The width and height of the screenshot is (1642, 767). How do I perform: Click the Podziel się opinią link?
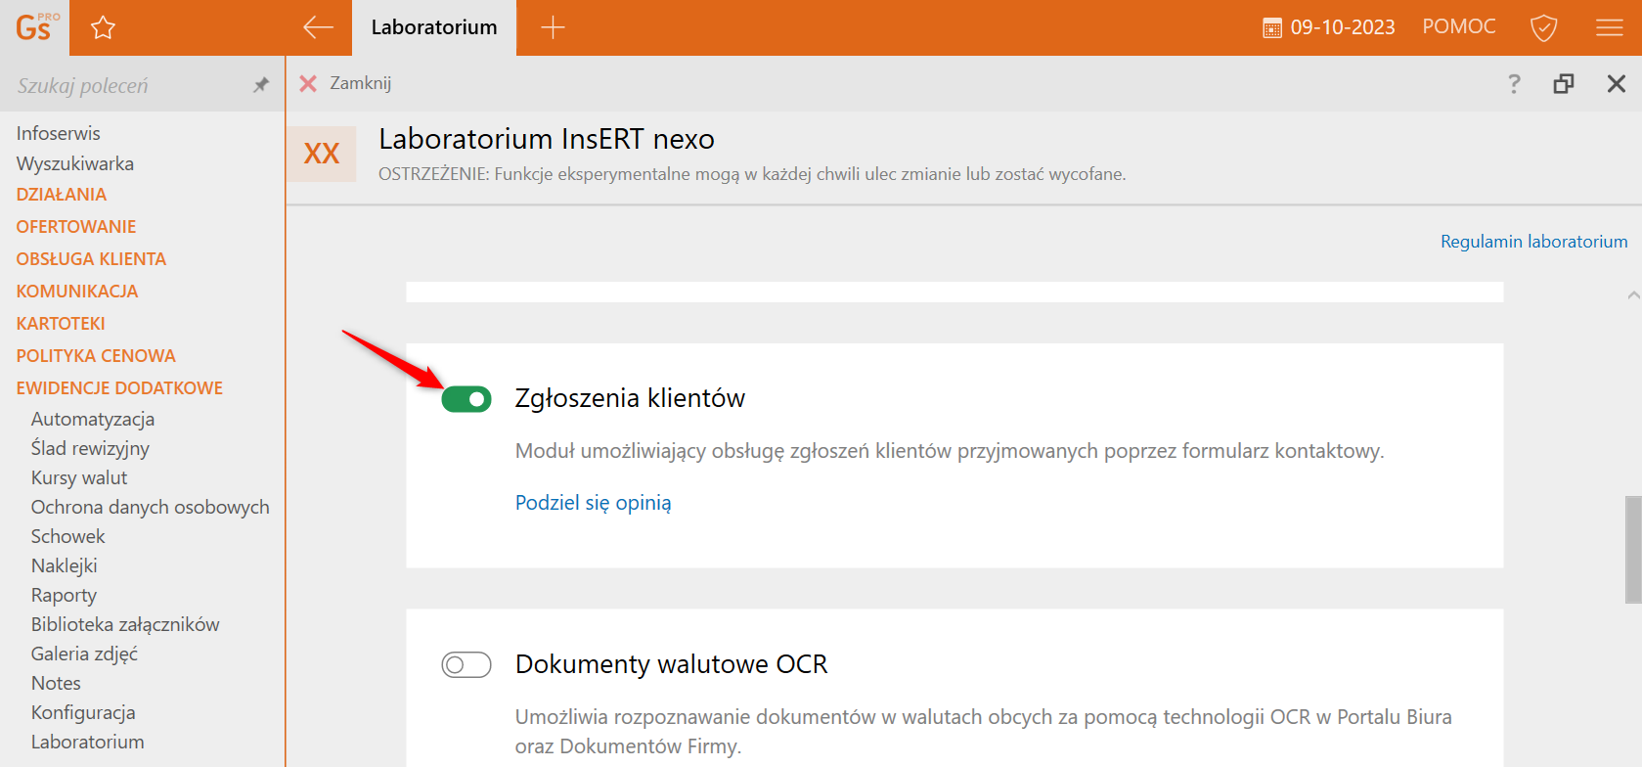(593, 503)
